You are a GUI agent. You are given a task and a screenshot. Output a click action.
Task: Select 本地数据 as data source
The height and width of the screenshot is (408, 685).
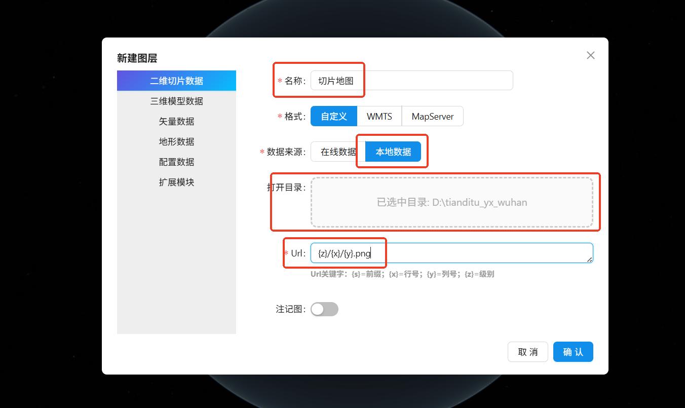pyautogui.click(x=393, y=152)
